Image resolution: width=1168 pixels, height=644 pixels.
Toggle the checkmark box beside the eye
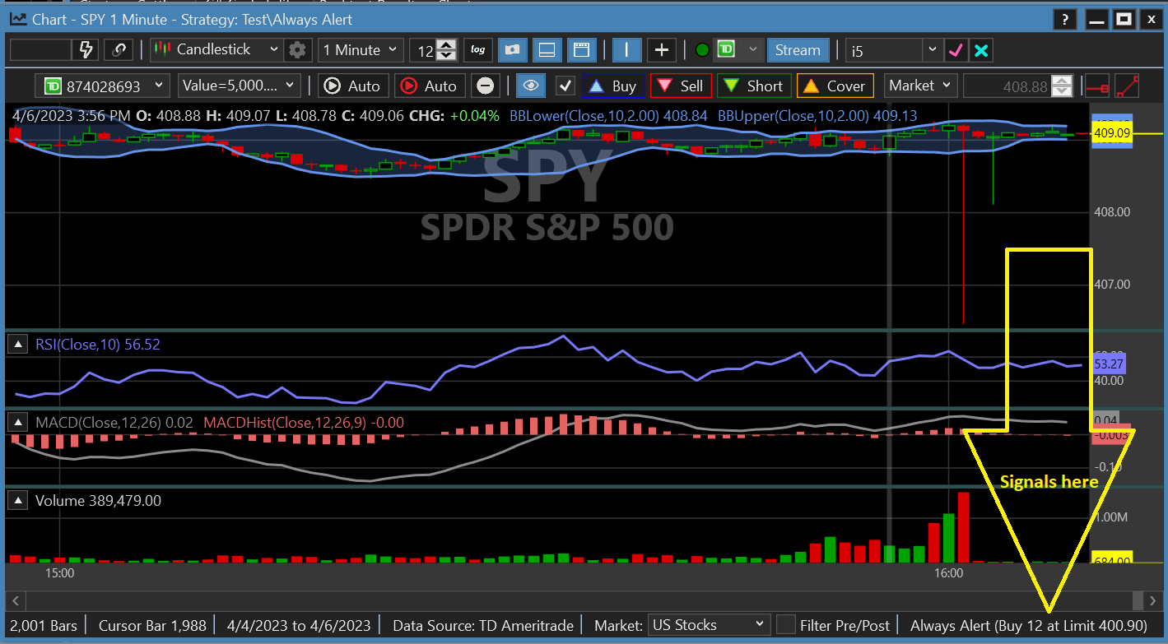[565, 86]
